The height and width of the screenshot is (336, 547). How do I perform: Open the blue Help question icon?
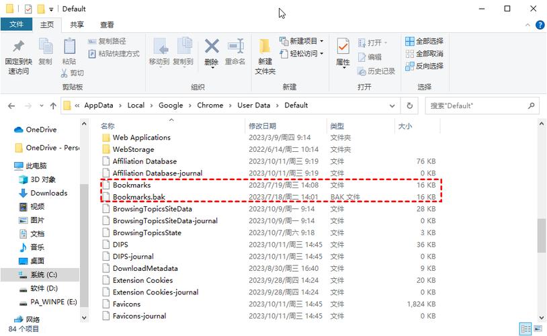click(x=540, y=25)
